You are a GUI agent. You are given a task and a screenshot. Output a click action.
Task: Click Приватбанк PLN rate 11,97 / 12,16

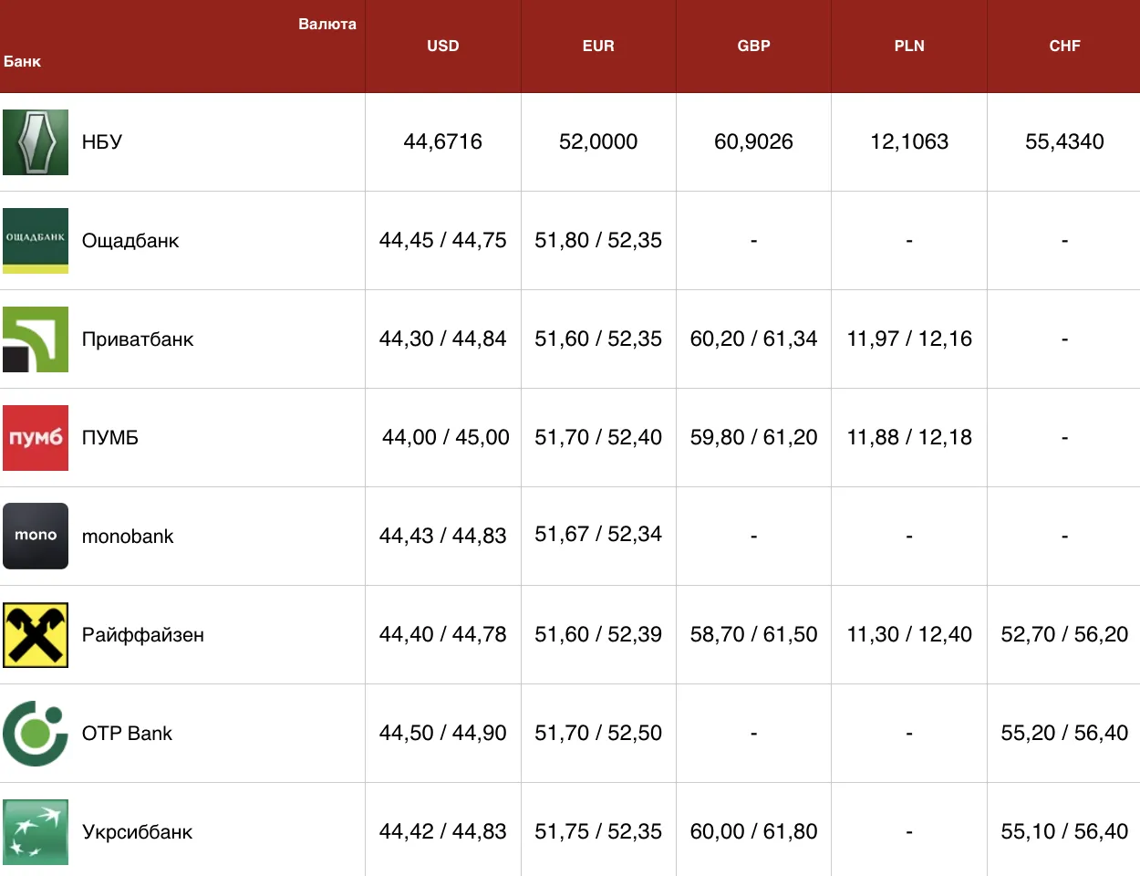[x=909, y=339]
